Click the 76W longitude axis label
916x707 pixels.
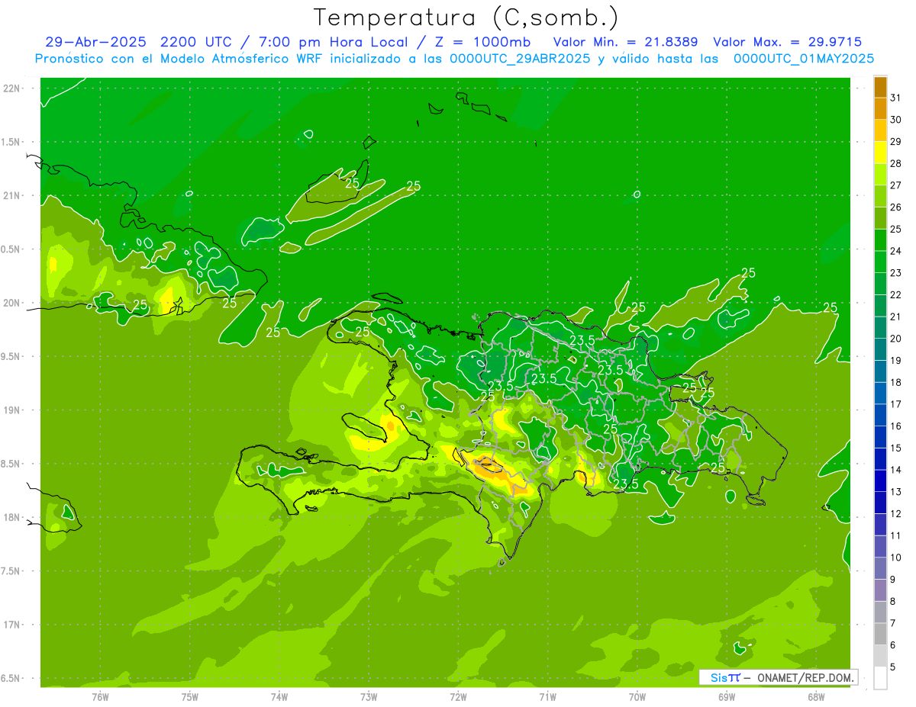100,696
